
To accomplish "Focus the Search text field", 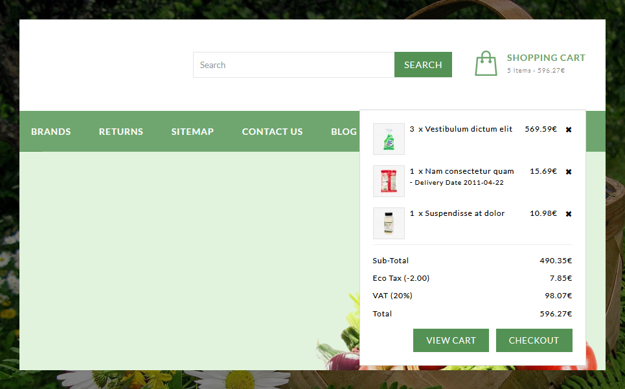I will [x=293, y=65].
